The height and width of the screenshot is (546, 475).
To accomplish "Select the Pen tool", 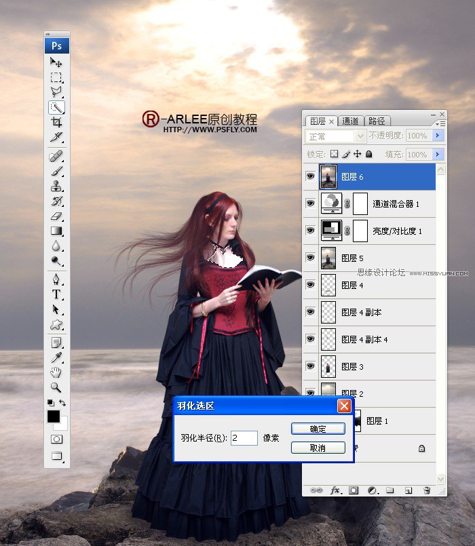I will [x=56, y=279].
